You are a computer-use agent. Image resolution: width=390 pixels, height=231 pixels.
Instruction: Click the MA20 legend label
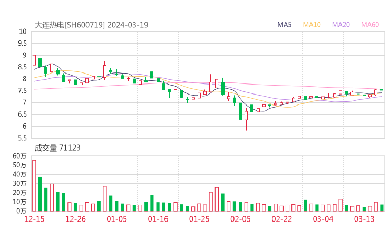pyautogui.click(x=341, y=25)
